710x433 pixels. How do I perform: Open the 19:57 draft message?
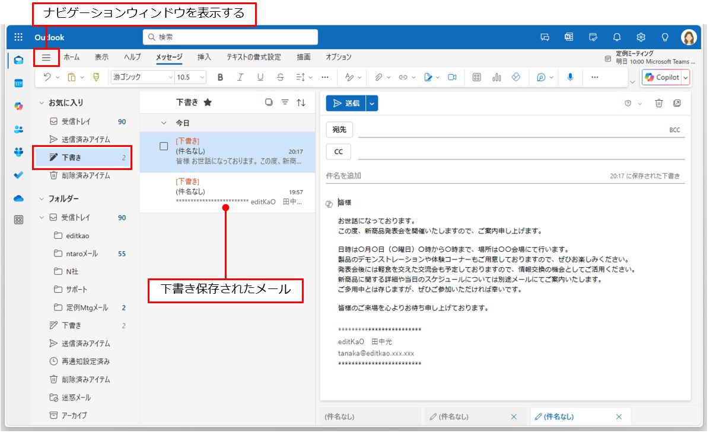click(227, 192)
